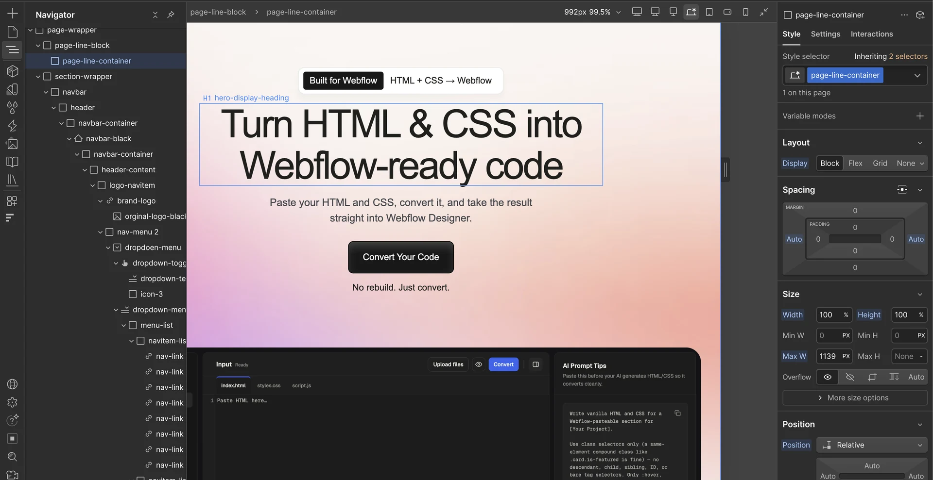Click the create component cube icon

pos(920,15)
